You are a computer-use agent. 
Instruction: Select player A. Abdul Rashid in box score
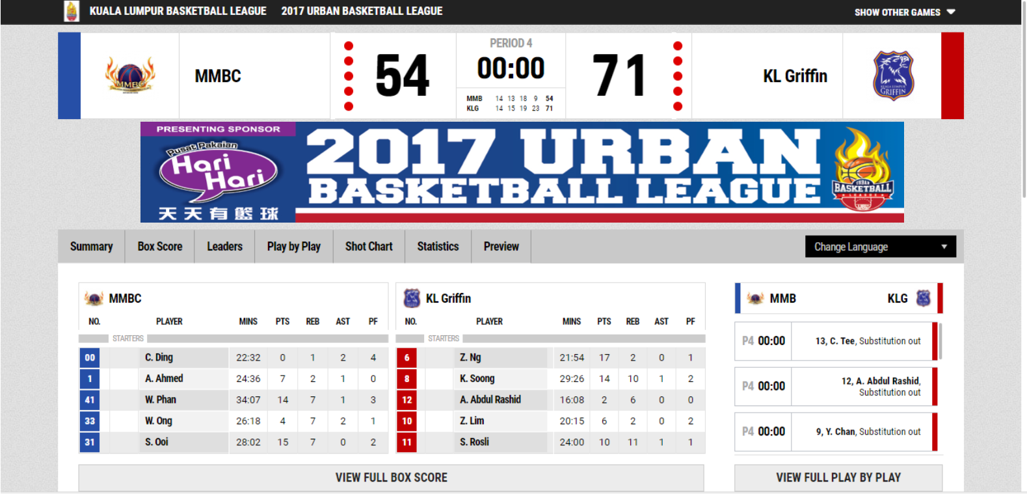pyautogui.click(x=490, y=400)
